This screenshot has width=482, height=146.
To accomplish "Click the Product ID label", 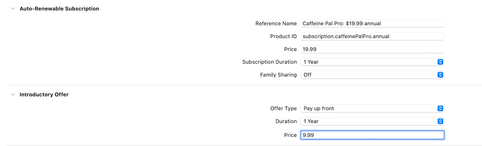I will [x=283, y=36].
